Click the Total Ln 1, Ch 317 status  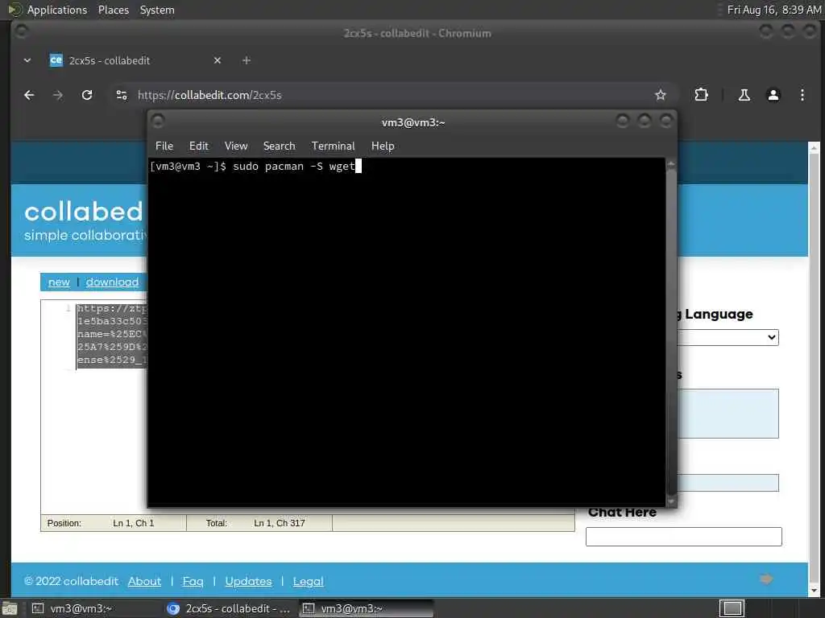coord(255,523)
